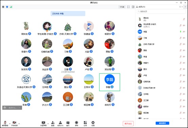Turn on camera with 开启视频 button
Image resolution: width=188 pixels, height=128 pixels.
[x=14, y=124]
